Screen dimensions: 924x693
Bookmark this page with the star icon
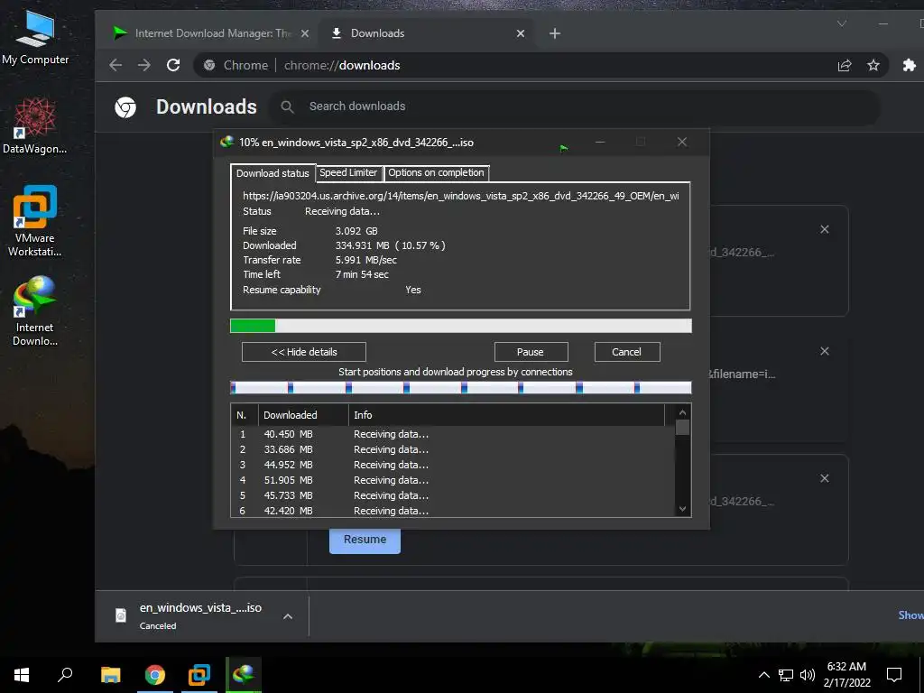(x=873, y=65)
